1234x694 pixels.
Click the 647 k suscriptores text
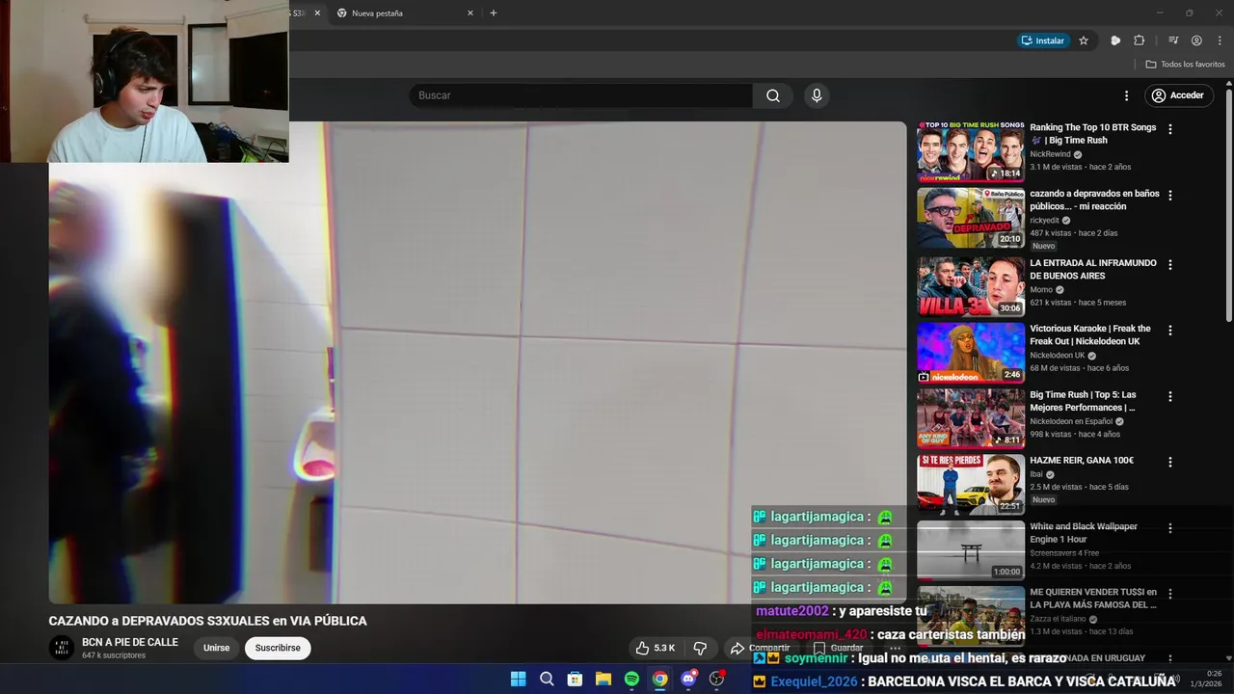coord(114,655)
